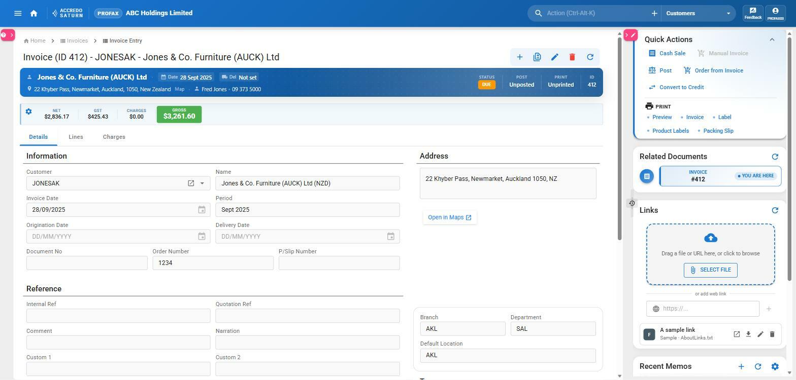
Task: Open print Preview link
Action: [x=662, y=118]
